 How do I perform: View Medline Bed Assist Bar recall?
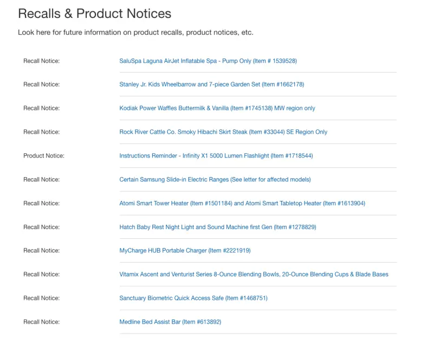tap(170, 322)
